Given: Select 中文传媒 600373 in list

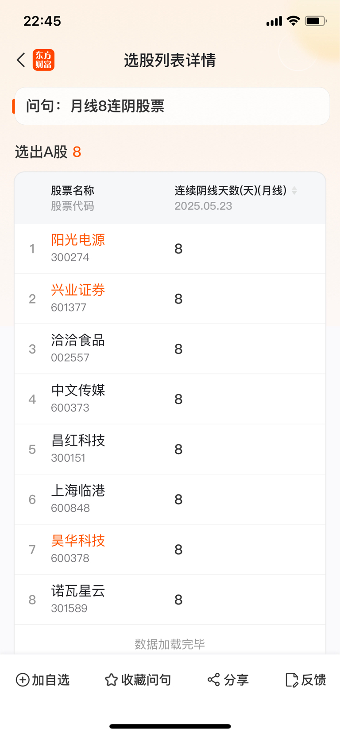Looking at the screenshot, I should (170, 399).
